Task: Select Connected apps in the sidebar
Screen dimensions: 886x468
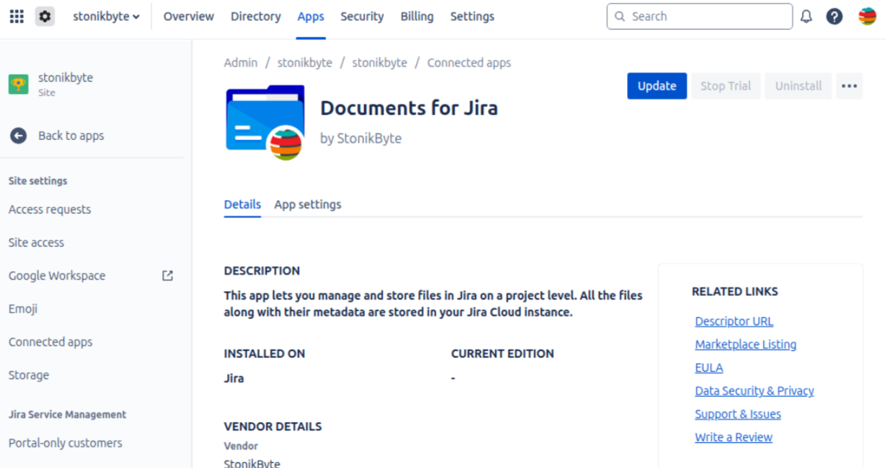Action: click(51, 342)
